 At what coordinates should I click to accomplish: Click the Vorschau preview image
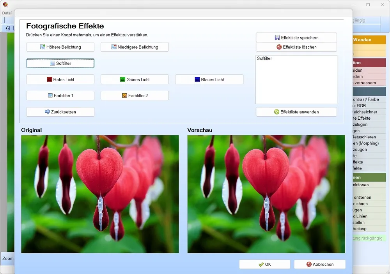point(266,194)
